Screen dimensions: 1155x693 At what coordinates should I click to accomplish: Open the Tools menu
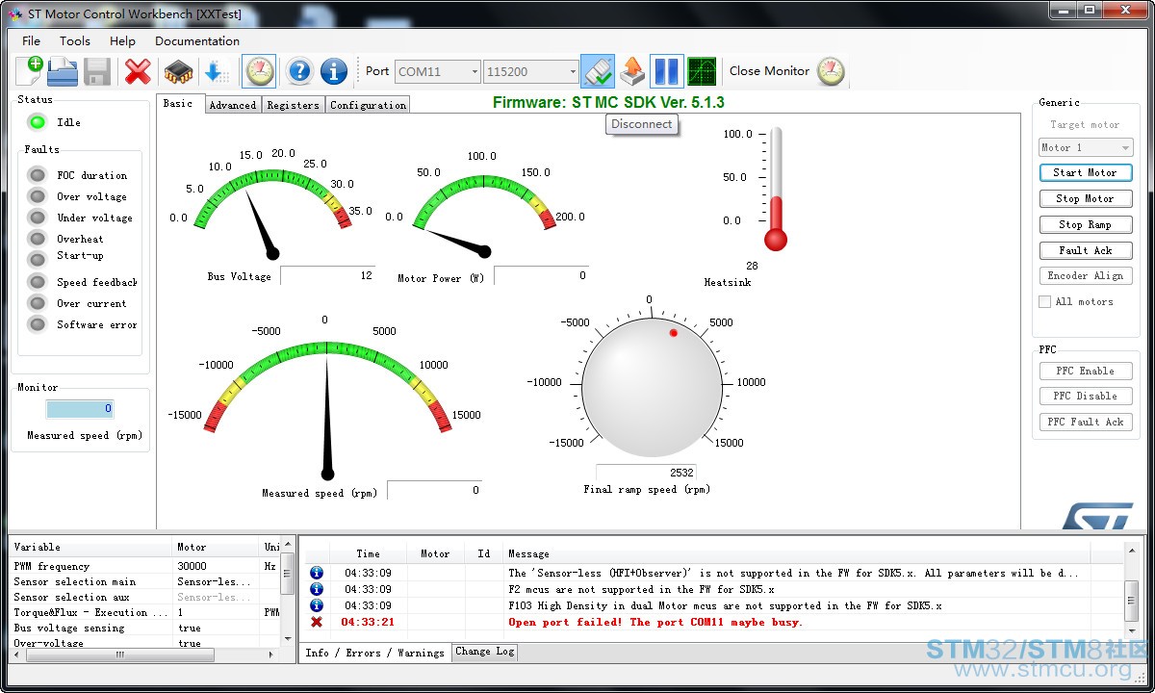pos(75,41)
